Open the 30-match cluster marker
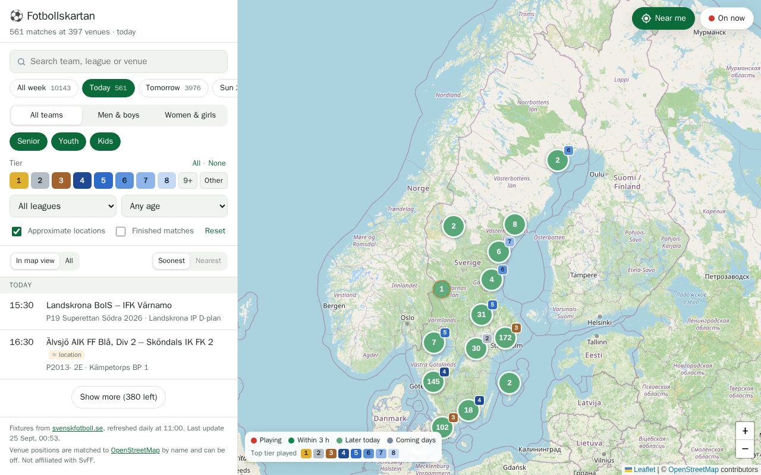Screen dimensions: 761x475 [x=476, y=349]
